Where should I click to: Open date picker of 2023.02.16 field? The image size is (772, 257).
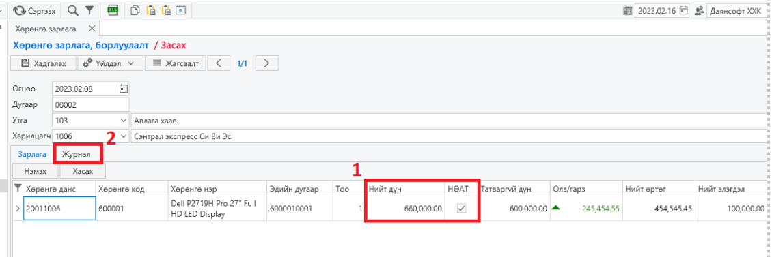click(x=683, y=11)
